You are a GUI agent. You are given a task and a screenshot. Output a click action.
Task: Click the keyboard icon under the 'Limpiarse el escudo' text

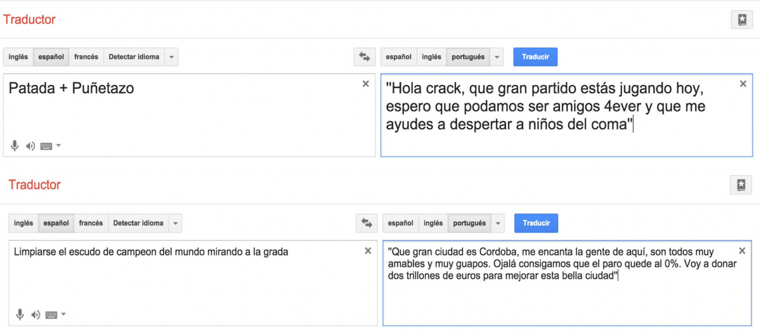[x=51, y=315]
